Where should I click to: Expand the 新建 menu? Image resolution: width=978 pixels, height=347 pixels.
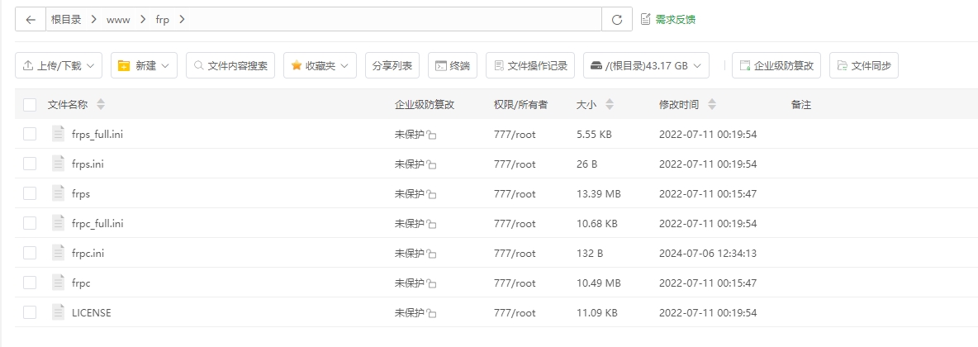click(x=144, y=65)
